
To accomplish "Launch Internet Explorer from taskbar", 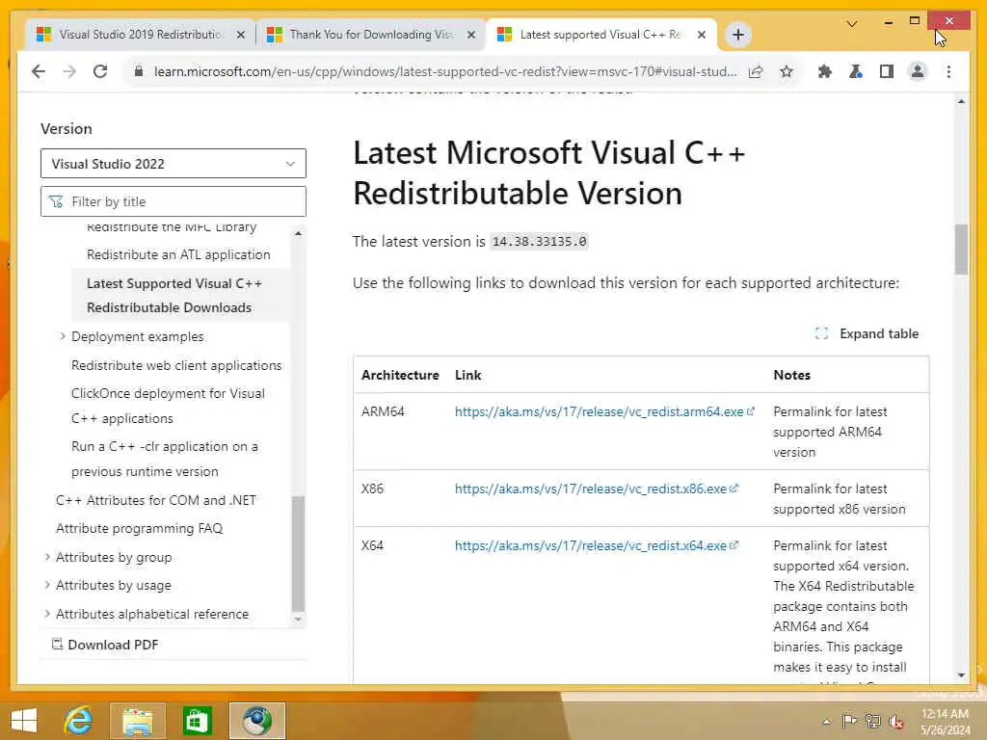I will click(79, 721).
